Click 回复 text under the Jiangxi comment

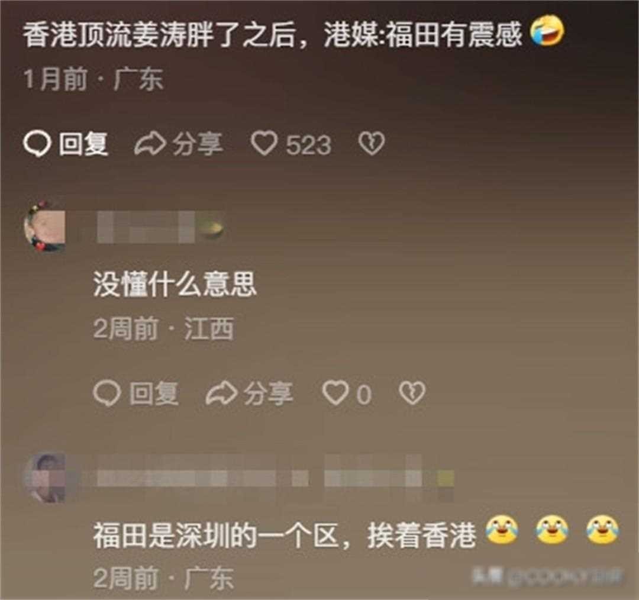tap(154, 393)
